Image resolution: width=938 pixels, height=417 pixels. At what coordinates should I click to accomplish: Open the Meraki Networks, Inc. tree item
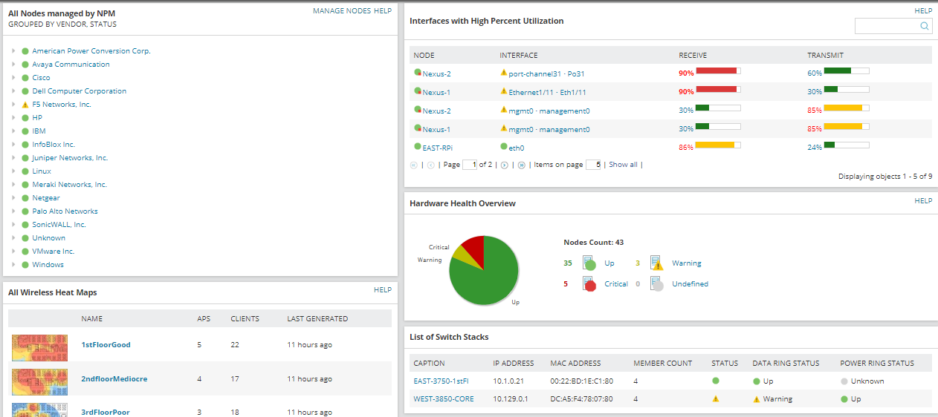coord(69,185)
